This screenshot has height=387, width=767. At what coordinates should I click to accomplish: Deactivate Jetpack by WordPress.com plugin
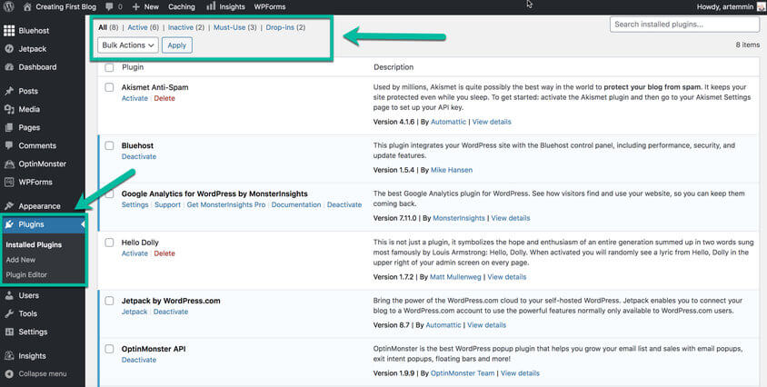pos(171,312)
